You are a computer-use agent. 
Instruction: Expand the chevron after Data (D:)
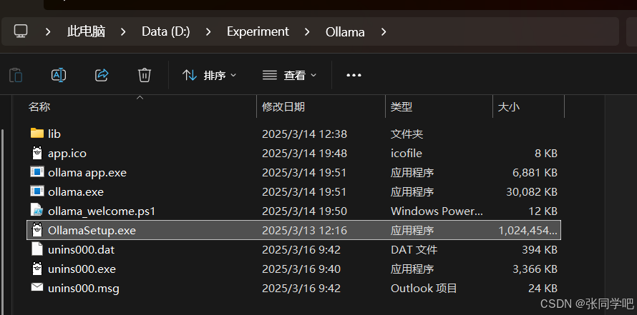208,31
